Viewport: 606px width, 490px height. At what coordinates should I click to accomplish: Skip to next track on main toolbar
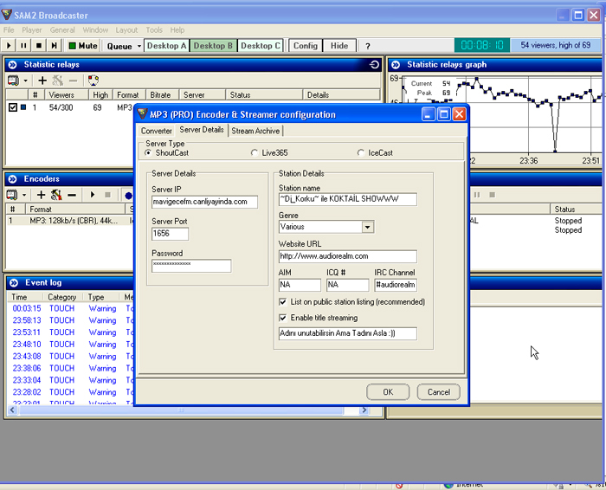54,46
